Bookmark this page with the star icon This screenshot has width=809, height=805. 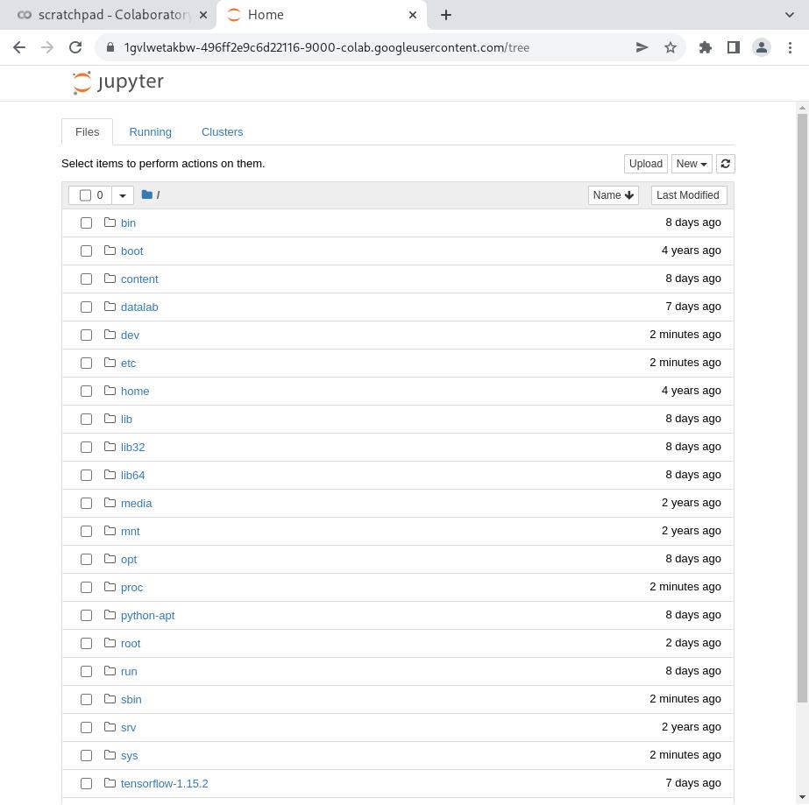pyautogui.click(x=671, y=47)
